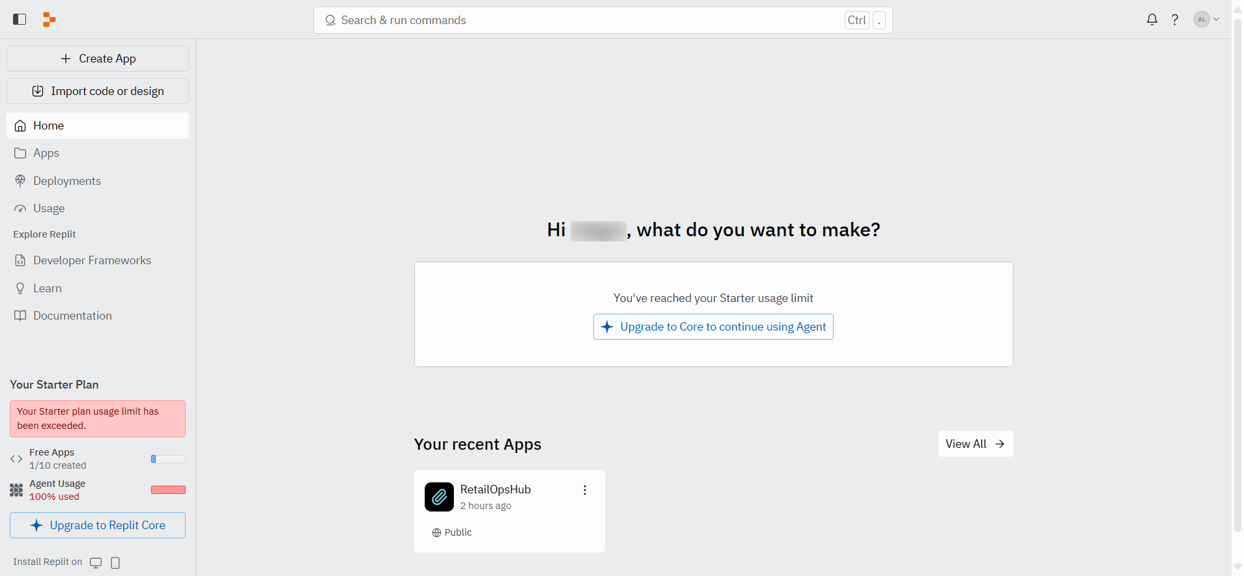Click the Public globe icon on RetailOpsHub
The width and height of the screenshot is (1244, 576).
click(x=436, y=532)
